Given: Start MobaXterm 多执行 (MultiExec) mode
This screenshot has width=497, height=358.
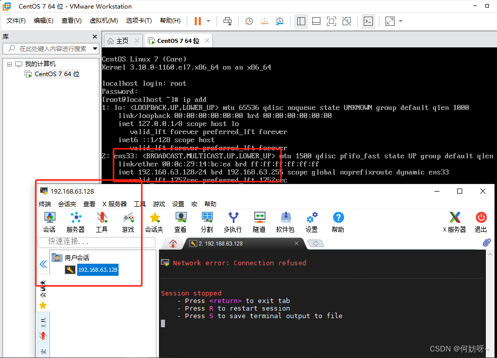Looking at the screenshot, I should (x=232, y=222).
